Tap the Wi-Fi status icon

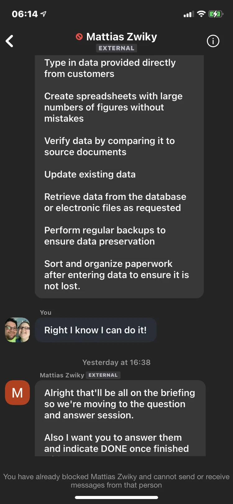[x=201, y=14]
